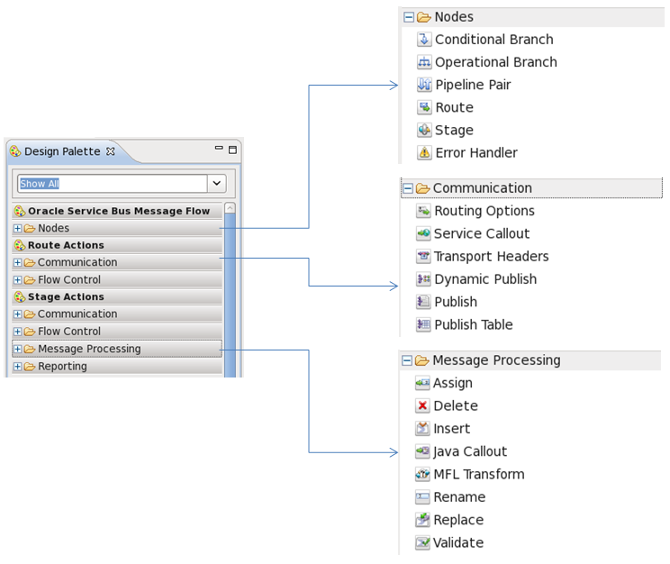
Task: Click the Transport Headers label
Action: [492, 256]
